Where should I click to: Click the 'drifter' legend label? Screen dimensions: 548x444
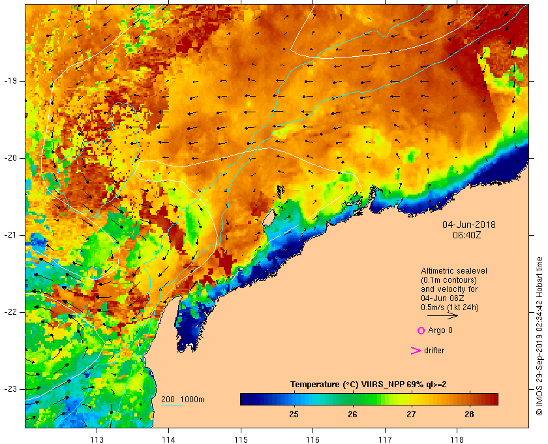(434, 351)
